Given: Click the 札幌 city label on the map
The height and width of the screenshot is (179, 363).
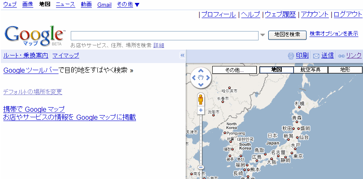Looking at the screenshot, I should click(299, 103).
